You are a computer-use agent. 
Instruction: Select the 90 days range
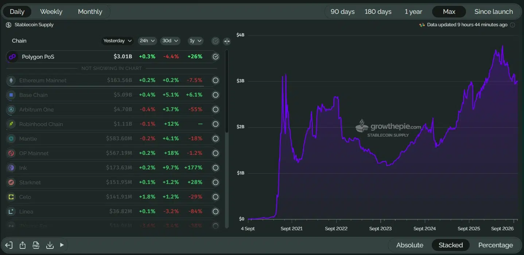click(343, 12)
